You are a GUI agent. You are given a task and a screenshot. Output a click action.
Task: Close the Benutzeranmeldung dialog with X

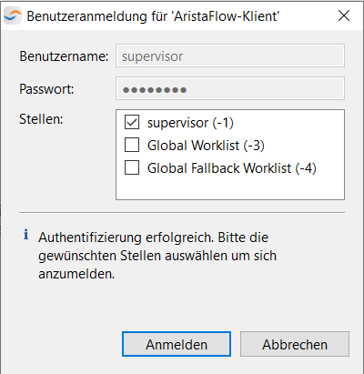(x=344, y=15)
